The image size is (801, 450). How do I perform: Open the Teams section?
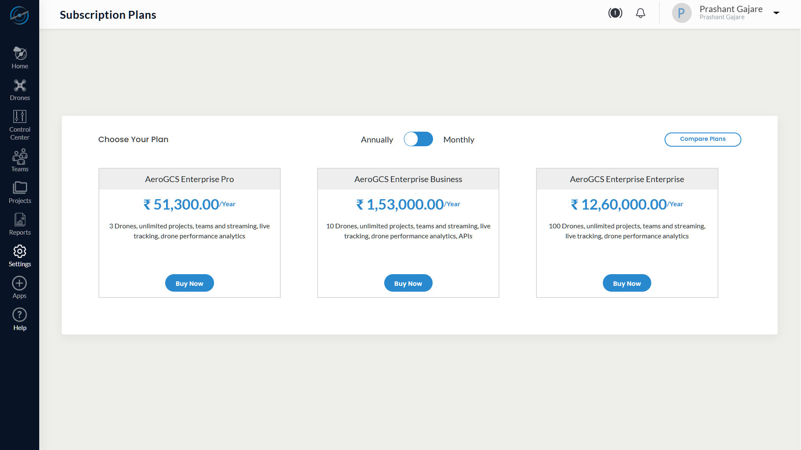[x=20, y=157]
